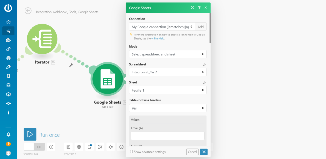
Task: Open the more options three-dot icon
Action: [8, 112]
